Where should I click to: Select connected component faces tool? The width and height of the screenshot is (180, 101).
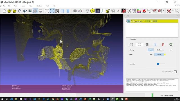click(x=160, y=11)
